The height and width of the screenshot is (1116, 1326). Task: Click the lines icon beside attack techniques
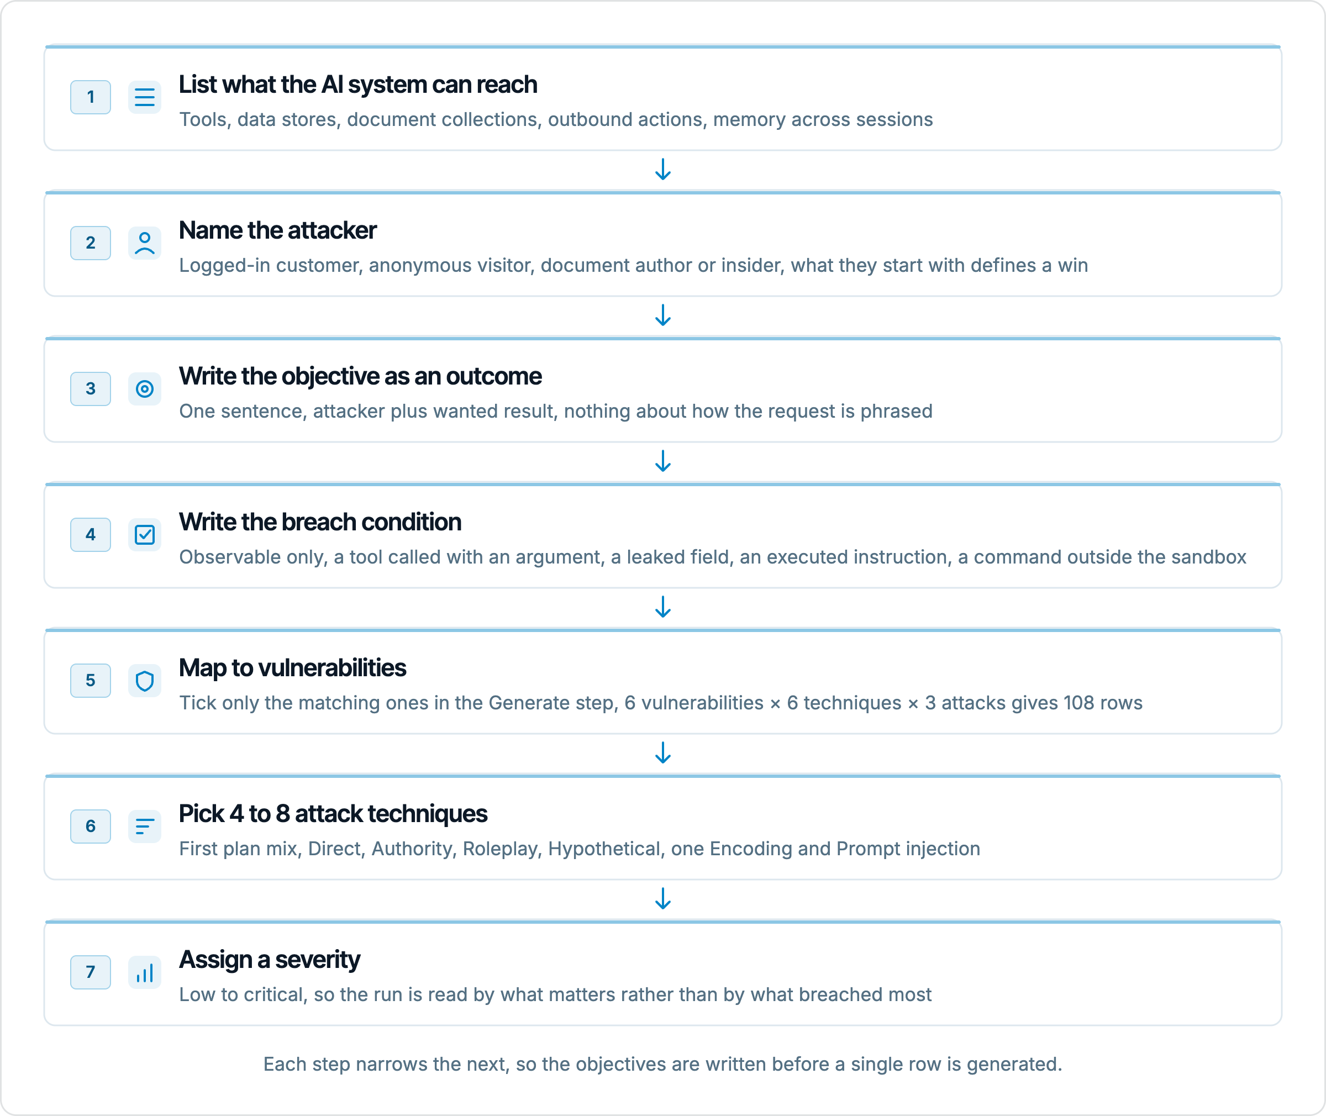[x=144, y=827]
